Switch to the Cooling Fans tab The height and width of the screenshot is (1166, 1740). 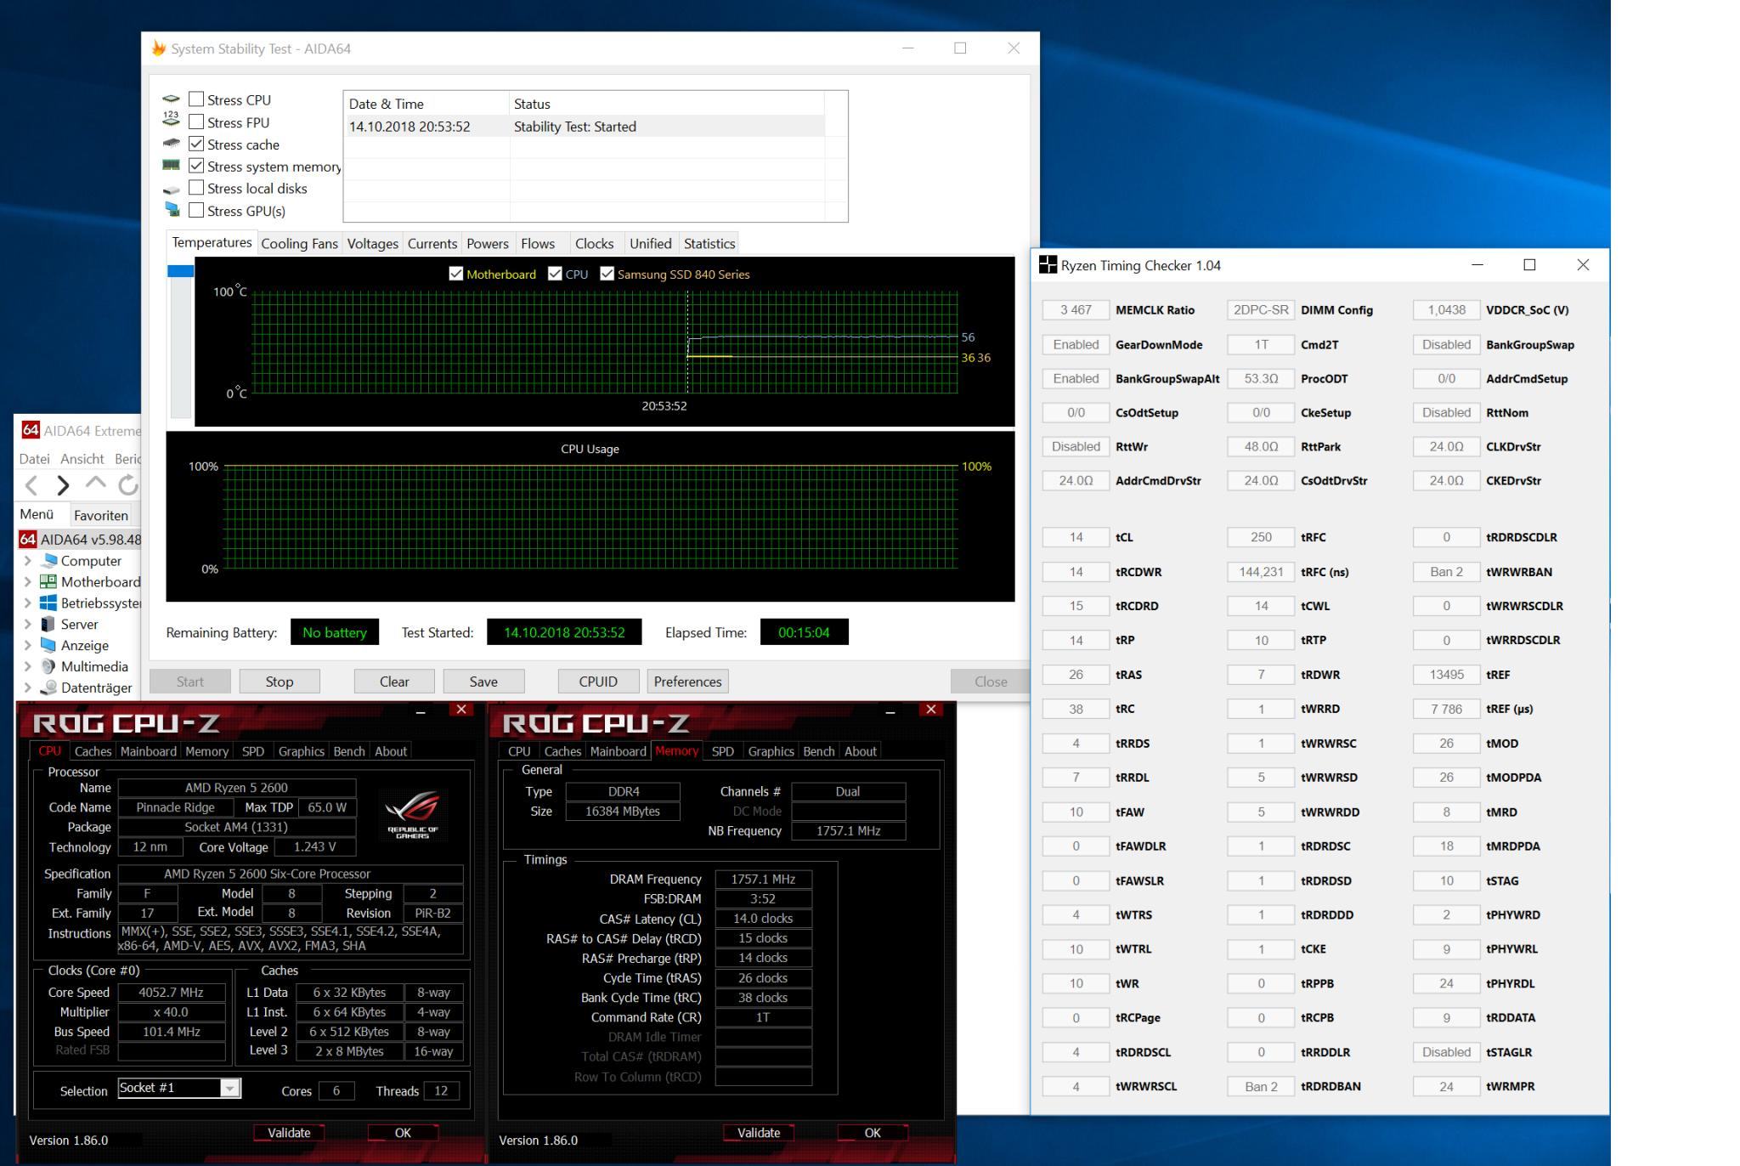[299, 244]
